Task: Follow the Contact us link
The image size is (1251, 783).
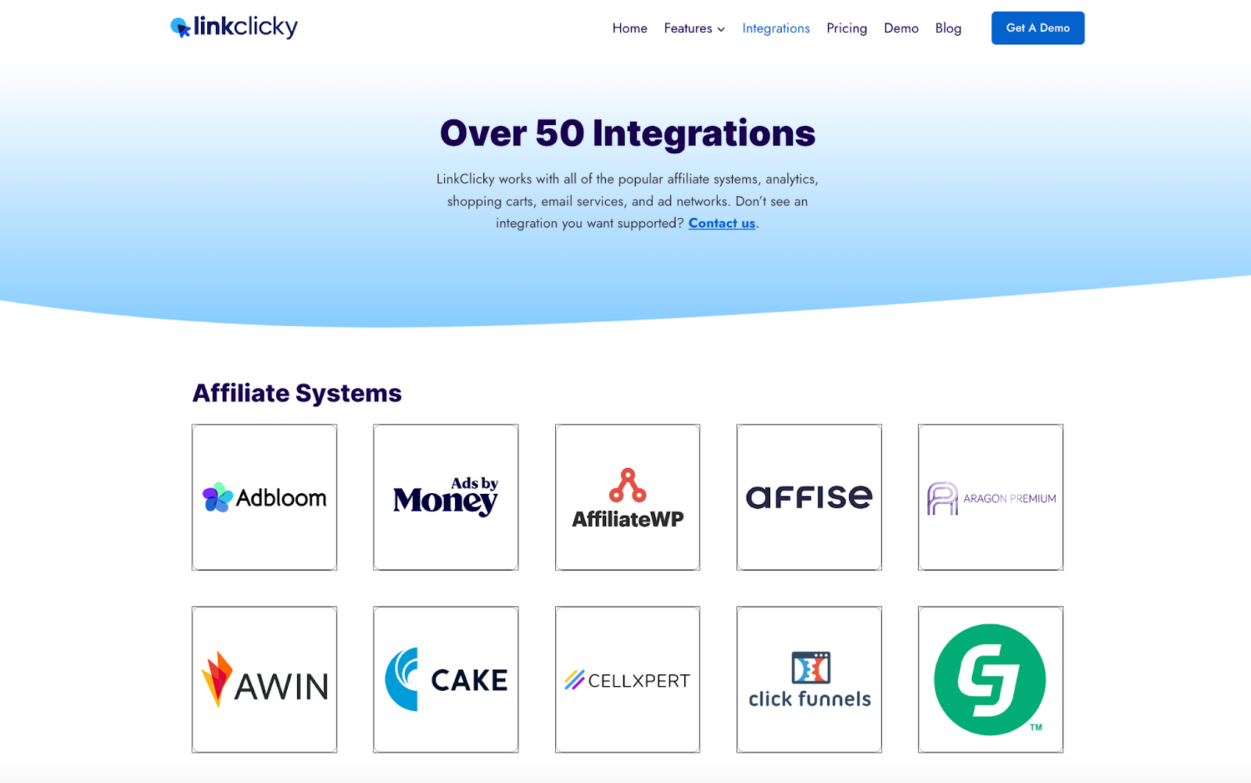Action: 722,223
